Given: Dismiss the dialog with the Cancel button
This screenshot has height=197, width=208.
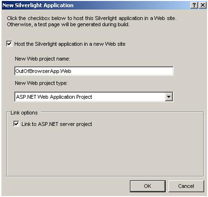Looking at the screenshot, I should (x=186, y=186).
